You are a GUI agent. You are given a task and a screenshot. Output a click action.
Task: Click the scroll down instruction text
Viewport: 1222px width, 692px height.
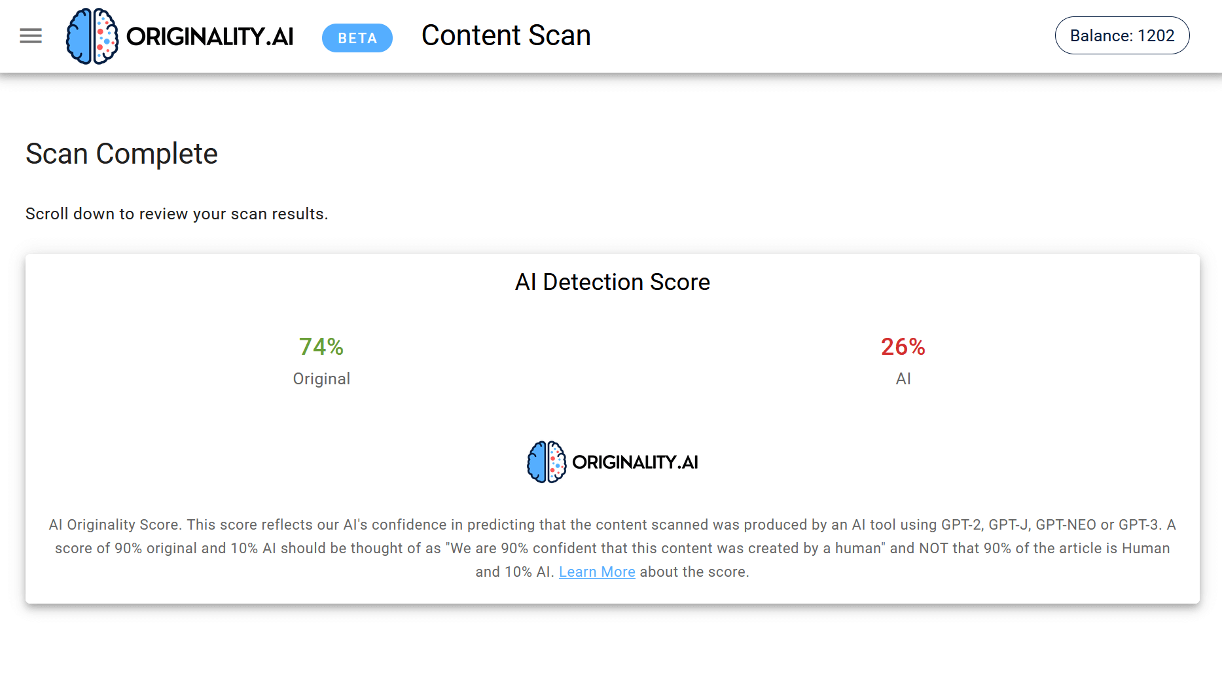point(177,214)
